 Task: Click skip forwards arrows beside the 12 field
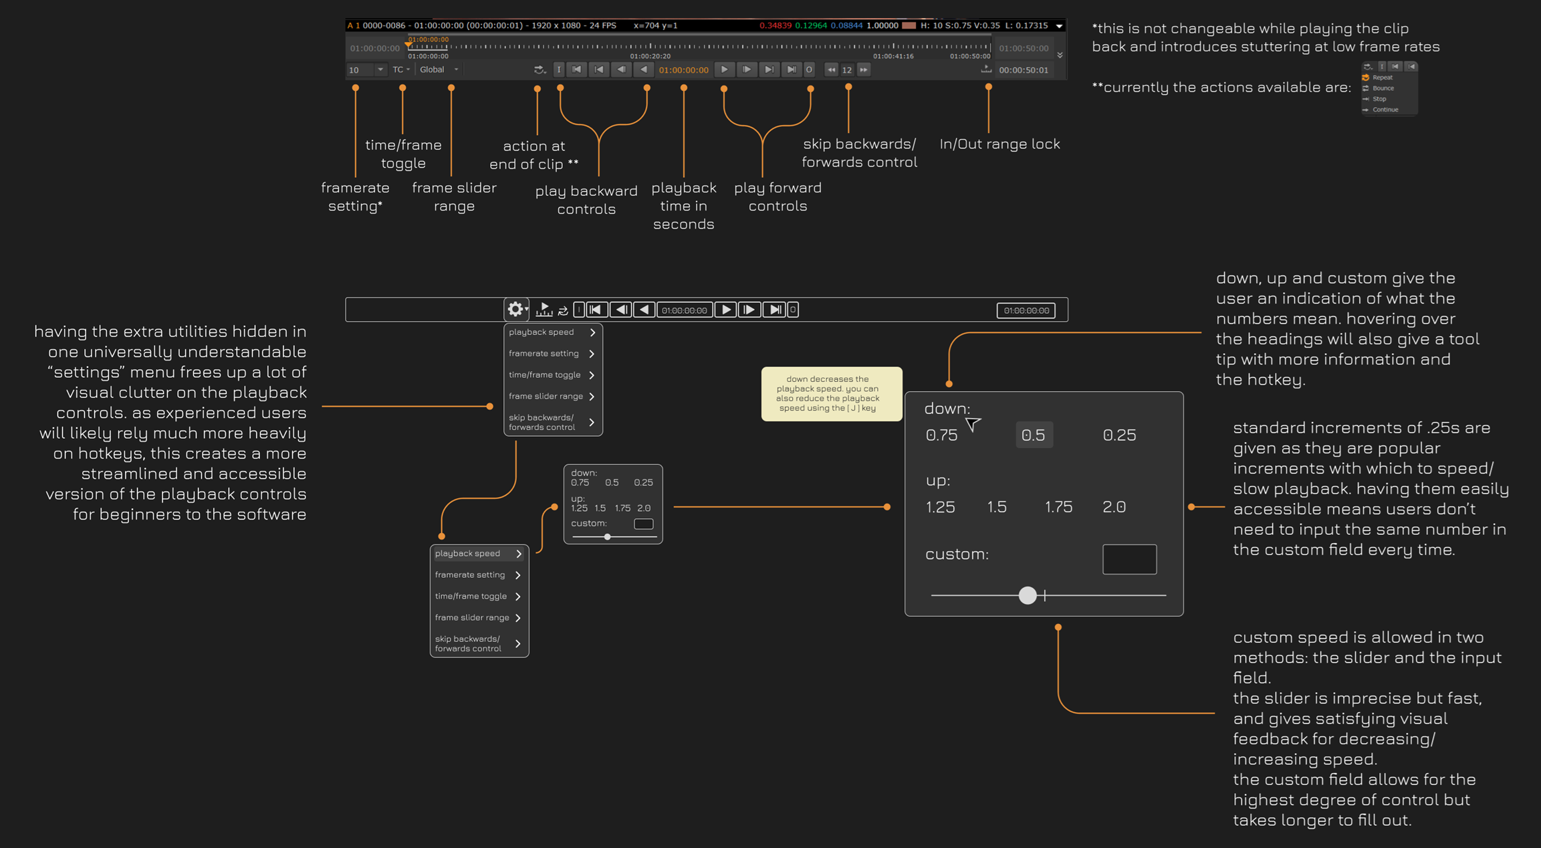coord(864,70)
